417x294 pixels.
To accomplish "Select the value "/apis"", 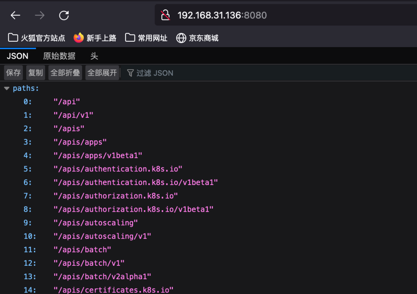I will tap(69, 129).
